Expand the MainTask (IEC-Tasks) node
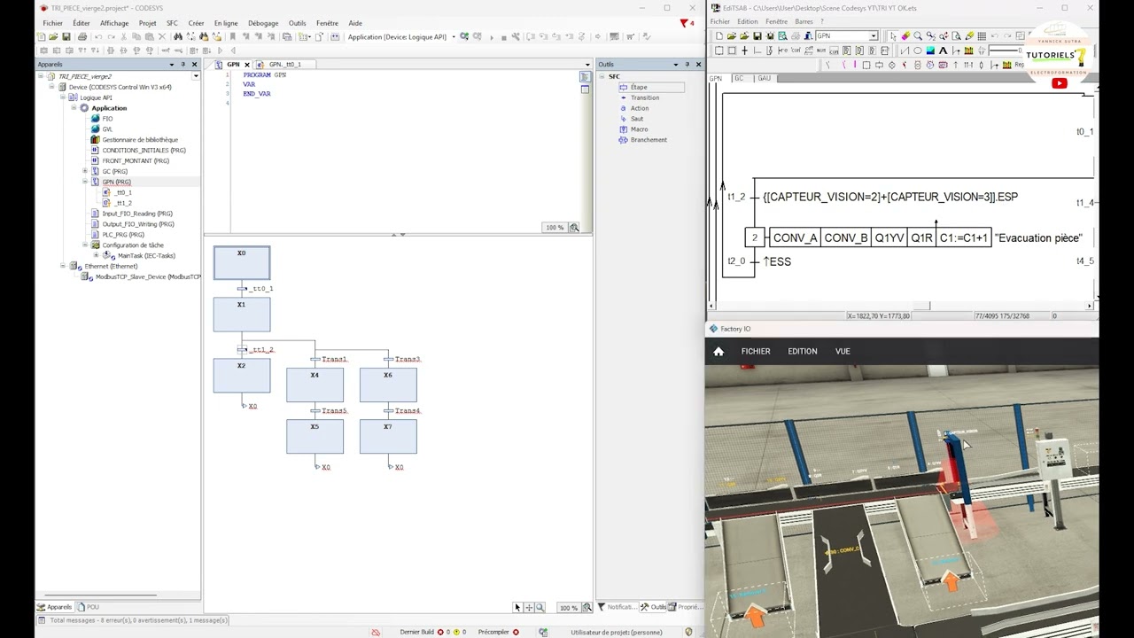 [x=96, y=255]
